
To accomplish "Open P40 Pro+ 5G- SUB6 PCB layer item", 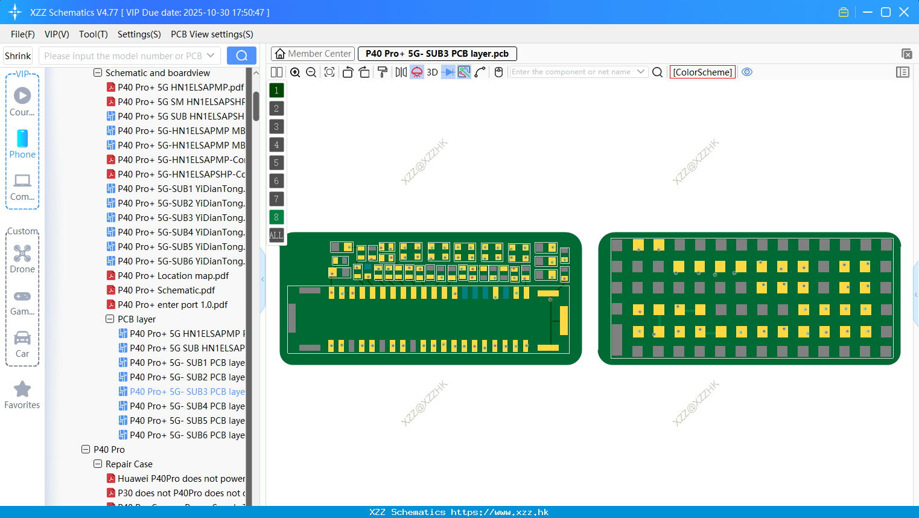I will [x=182, y=435].
